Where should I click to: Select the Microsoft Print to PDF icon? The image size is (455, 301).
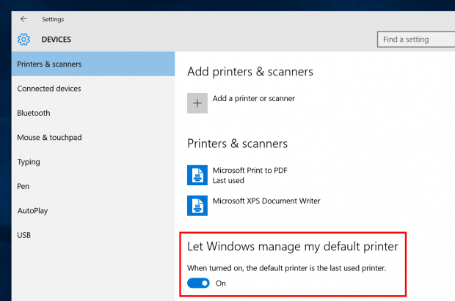pos(197,175)
